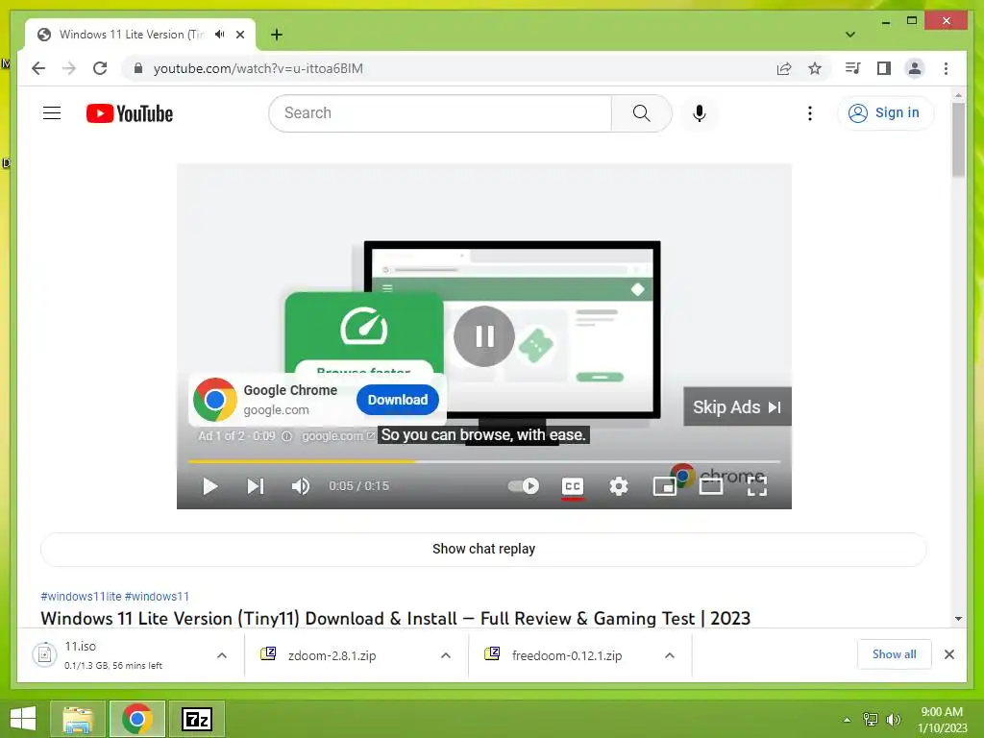View site information lock icon
Image resolution: width=984 pixels, height=738 pixels.
coord(138,68)
